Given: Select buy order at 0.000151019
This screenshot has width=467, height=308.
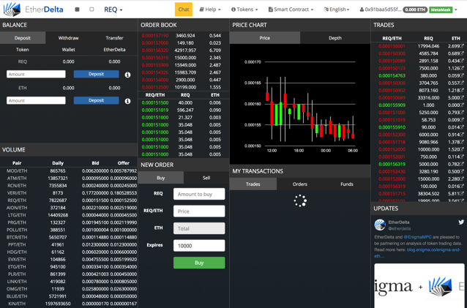Looking at the screenshot, I should click(x=184, y=110).
